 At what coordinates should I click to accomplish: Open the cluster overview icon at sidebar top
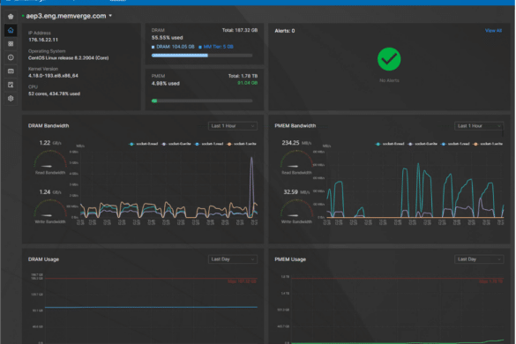(11, 16)
